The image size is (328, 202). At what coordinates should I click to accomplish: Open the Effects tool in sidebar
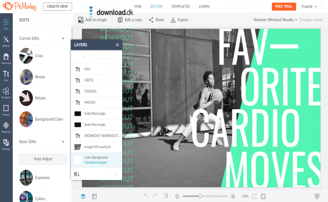tap(6, 42)
